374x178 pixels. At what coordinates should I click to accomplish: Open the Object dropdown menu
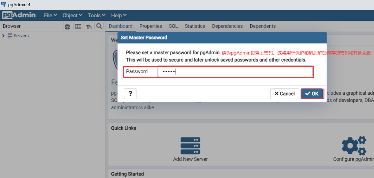point(72,15)
